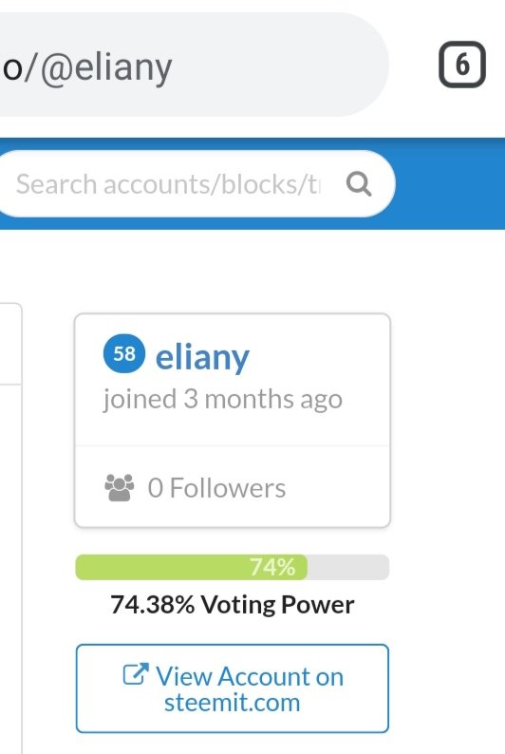This screenshot has width=505, height=754.
Task: Open the 0 Followers list
Action: tap(216, 487)
